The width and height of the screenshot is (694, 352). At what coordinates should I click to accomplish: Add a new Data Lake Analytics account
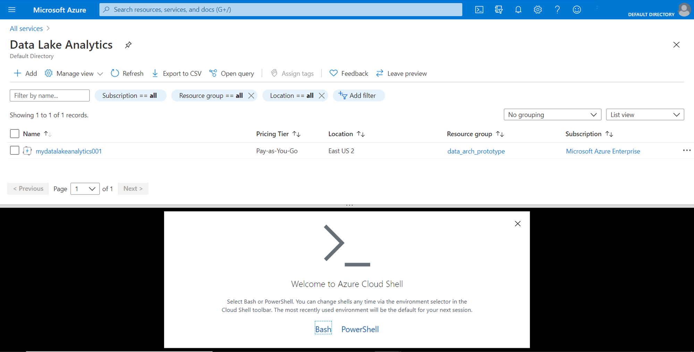pos(25,73)
